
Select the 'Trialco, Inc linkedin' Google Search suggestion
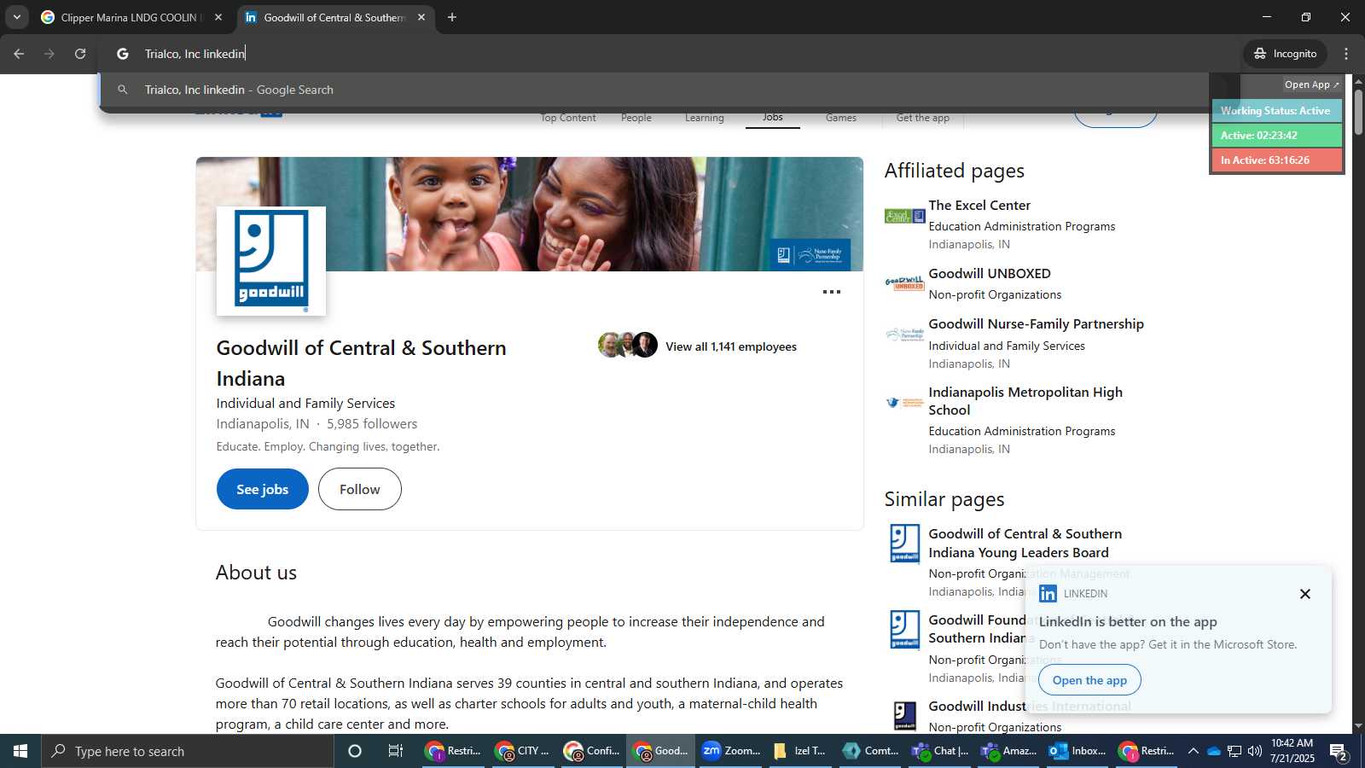tap(655, 90)
